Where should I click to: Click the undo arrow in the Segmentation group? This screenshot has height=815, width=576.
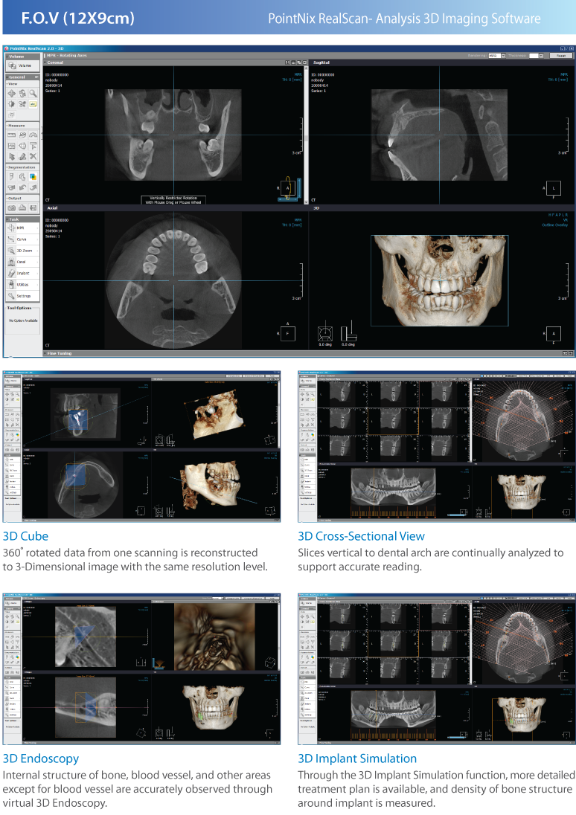pyautogui.click(x=22, y=187)
